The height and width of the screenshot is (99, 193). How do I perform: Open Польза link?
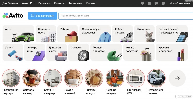pos(91,3)
